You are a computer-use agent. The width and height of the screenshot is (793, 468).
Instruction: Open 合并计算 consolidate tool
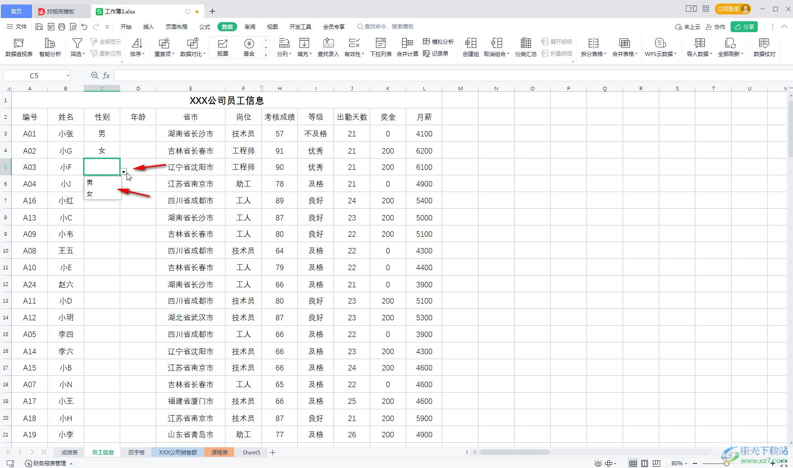(x=408, y=47)
